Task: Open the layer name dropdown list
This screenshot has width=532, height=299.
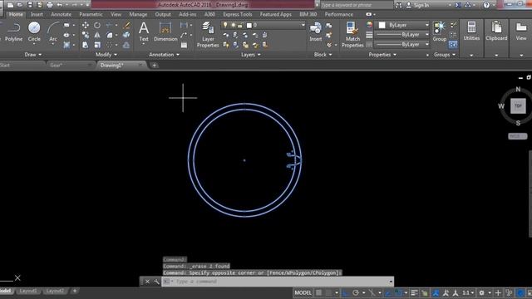Action: pyautogui.click(x=303, y=25)
